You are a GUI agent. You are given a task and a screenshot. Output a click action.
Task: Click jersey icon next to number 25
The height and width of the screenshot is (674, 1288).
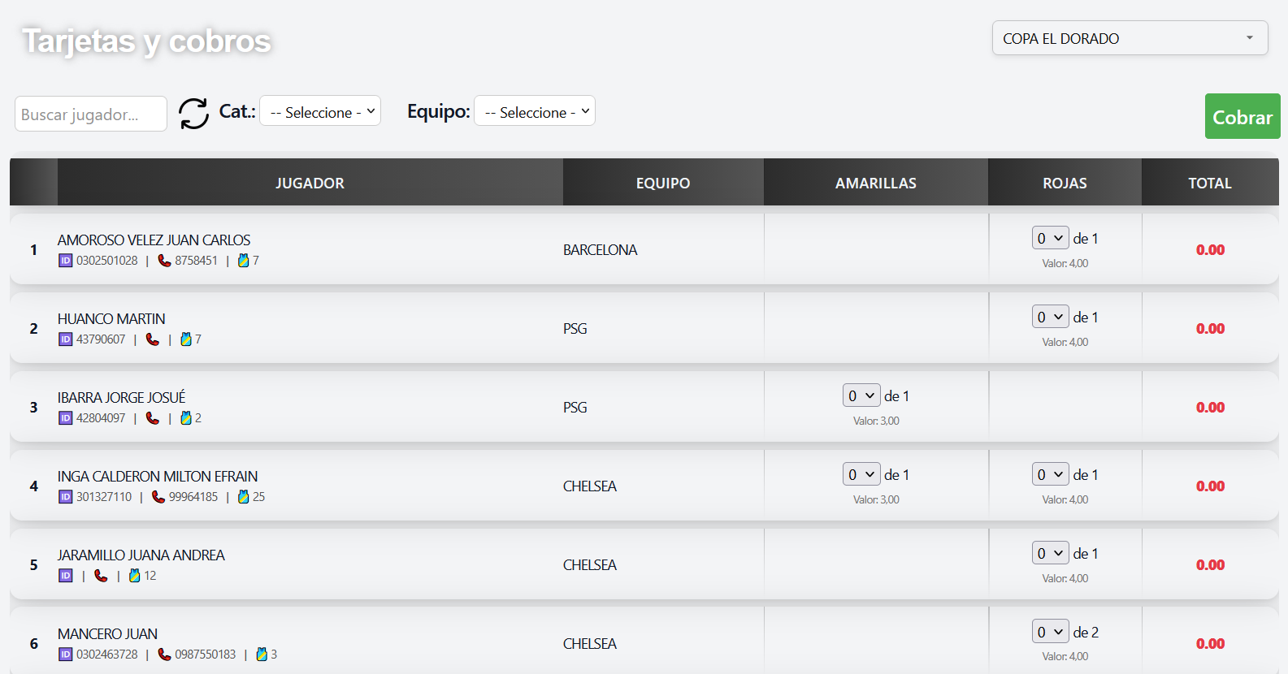pos(243,497)
